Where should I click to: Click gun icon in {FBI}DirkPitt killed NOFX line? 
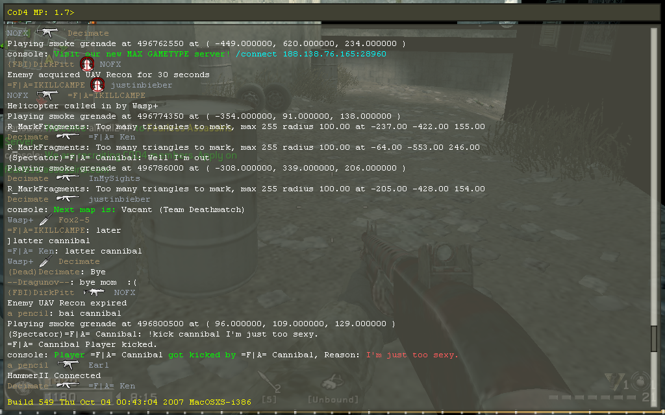point(94,292)
